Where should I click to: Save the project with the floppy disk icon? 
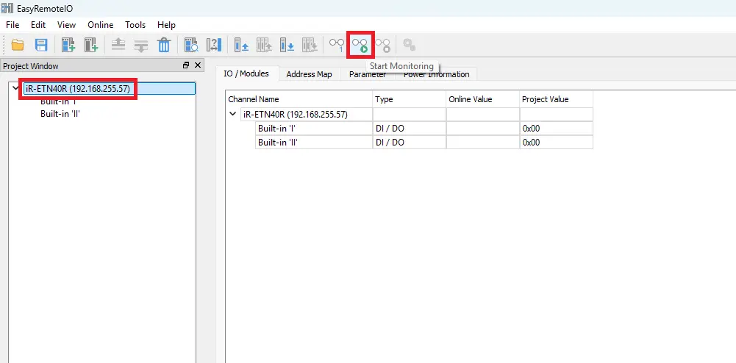[41, 45]
